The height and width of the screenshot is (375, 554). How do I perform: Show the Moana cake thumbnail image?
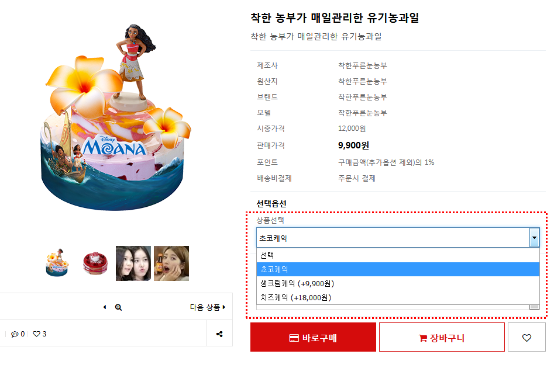pos(57,263)
